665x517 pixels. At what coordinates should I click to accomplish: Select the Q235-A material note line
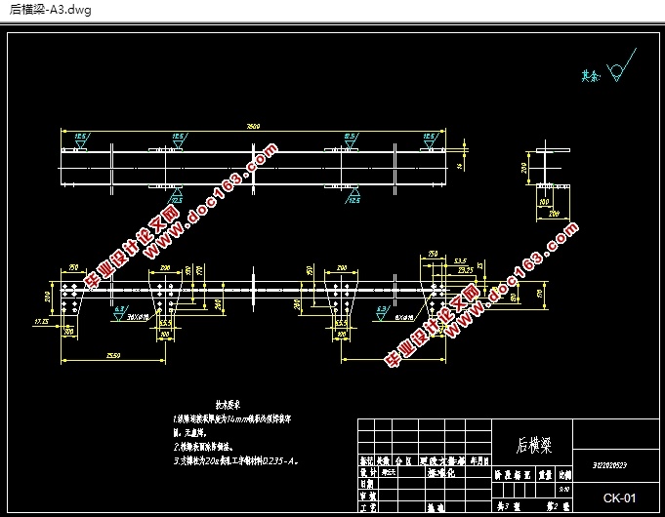click(234, 458)
